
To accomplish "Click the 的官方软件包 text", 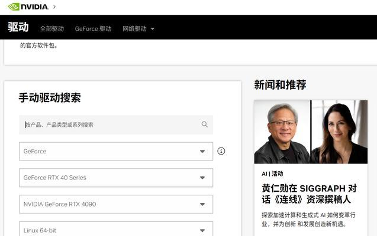I will pyautogui.click(x=38, y=45).
